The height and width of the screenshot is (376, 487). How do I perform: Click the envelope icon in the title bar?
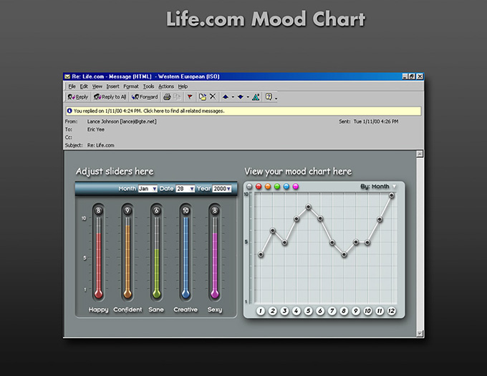pyautogui.click(x=67, y=76)
